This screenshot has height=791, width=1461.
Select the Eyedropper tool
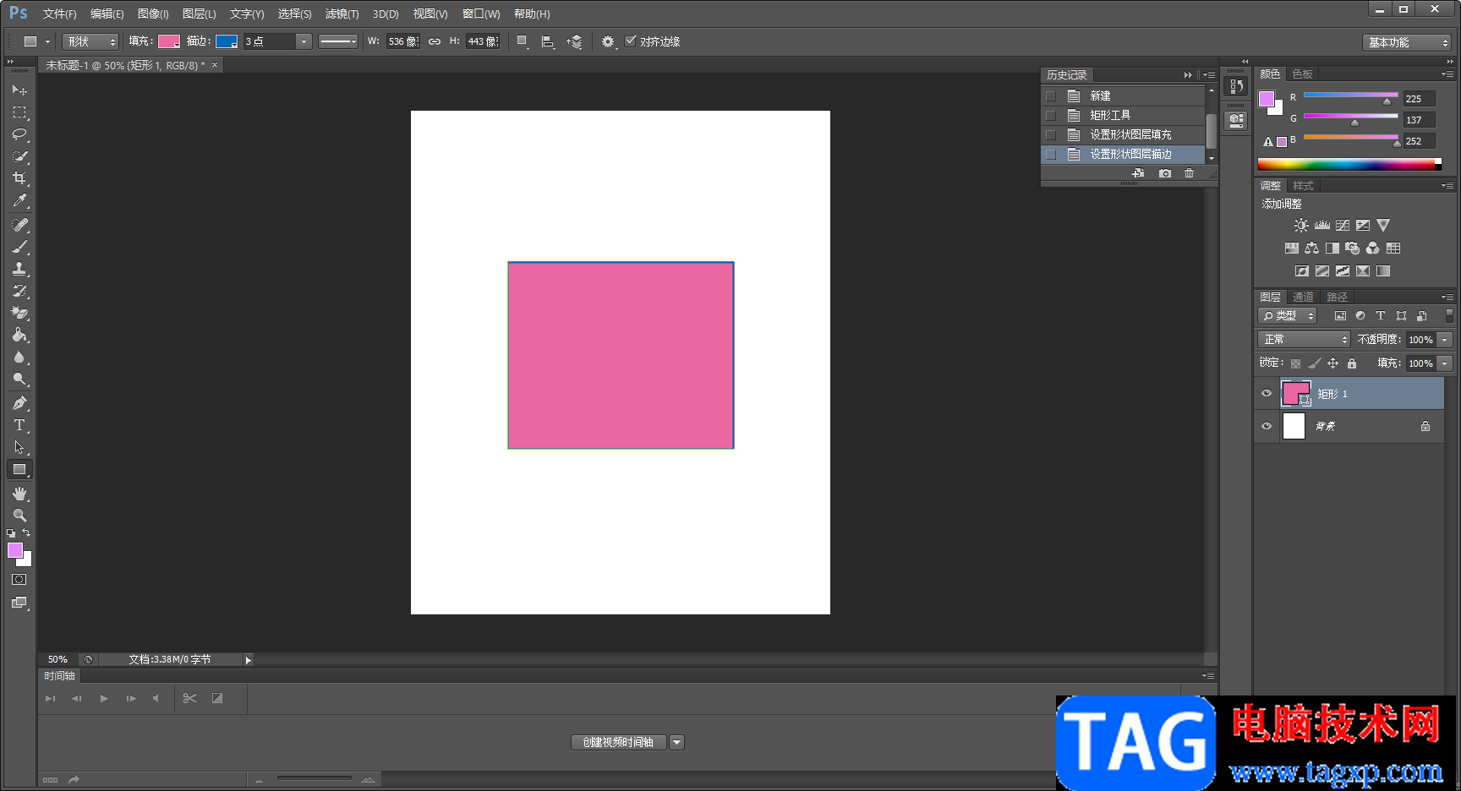19,200
